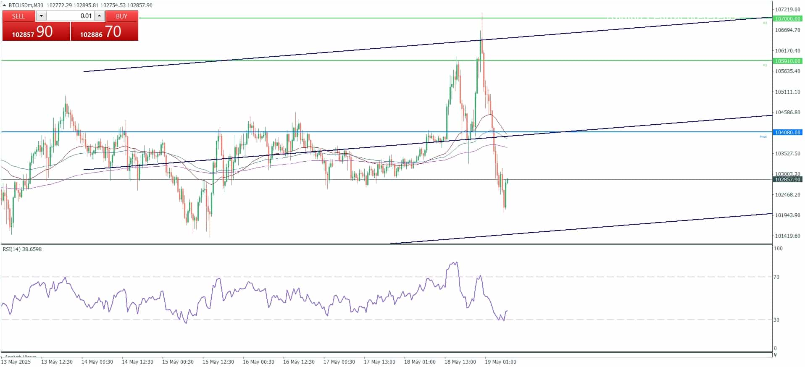Click the BUY one-click trading button
This screenshot has width=805, height=367.
[121, 16]
